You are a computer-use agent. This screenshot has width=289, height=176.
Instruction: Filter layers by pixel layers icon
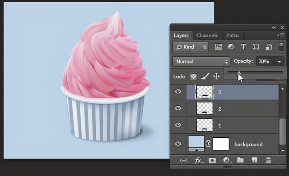pyautogui.click(x=219, y=47)
